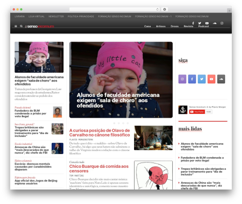242x204 pixels.
Task: Click Chico Buarque cartoon thumbnail
Action: tap(153, 175)
